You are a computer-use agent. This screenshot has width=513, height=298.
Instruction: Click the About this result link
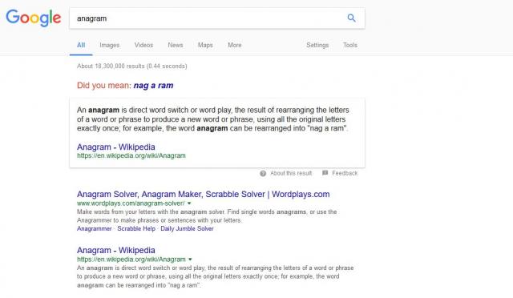[x=291, y=173]
